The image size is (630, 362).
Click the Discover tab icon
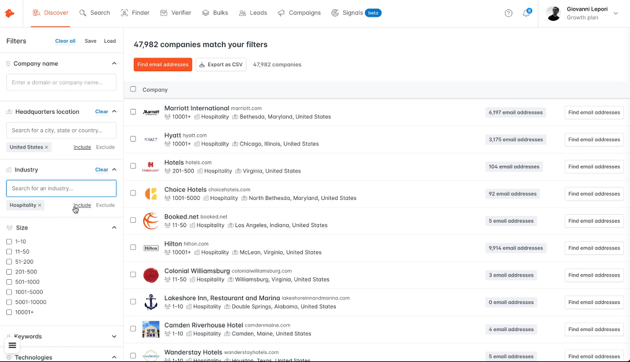coord(37,13)
